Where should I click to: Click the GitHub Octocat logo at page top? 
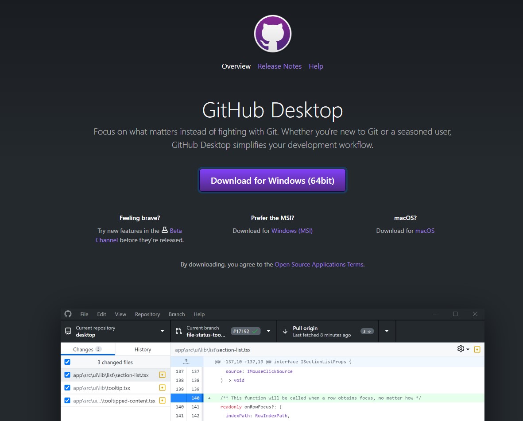(x=272, y=34)
